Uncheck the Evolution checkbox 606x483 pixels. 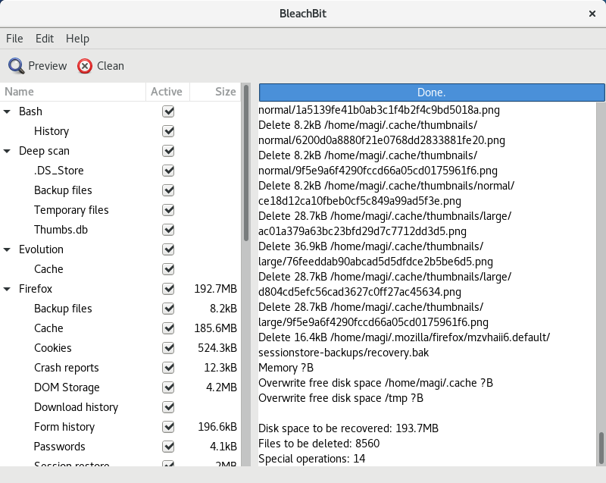pos(168,249)
